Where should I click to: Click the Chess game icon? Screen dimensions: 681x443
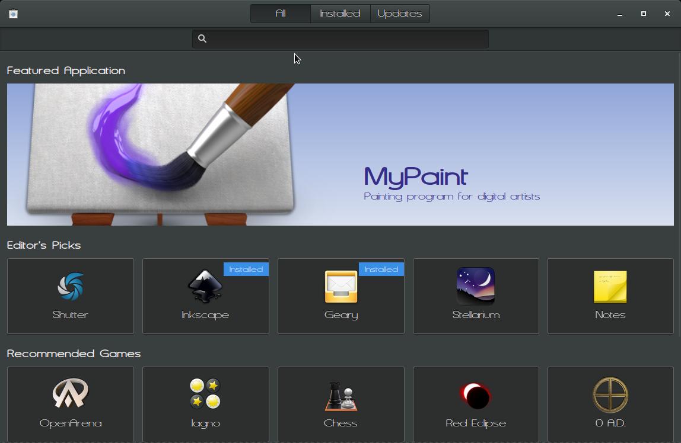[x=340, y=396]
